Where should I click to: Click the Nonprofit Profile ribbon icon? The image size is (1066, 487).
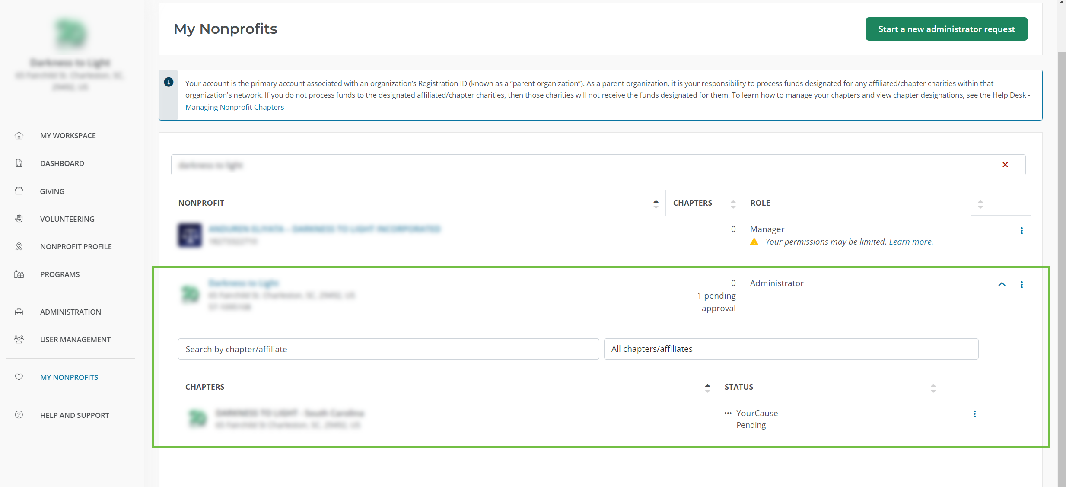pos(19,246)
